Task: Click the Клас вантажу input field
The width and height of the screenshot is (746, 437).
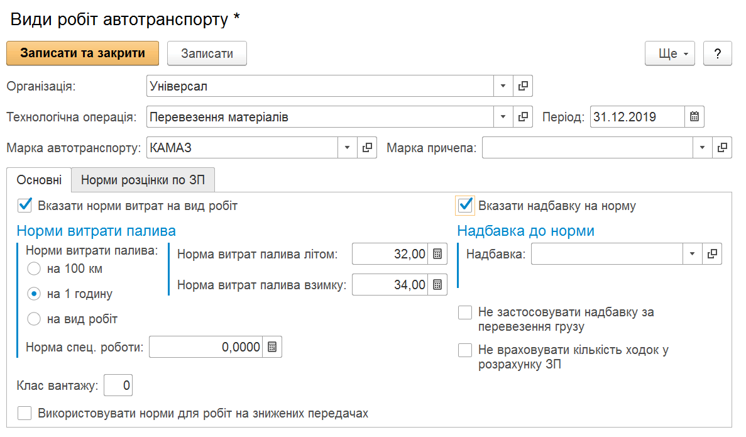Action: point(118,385)
